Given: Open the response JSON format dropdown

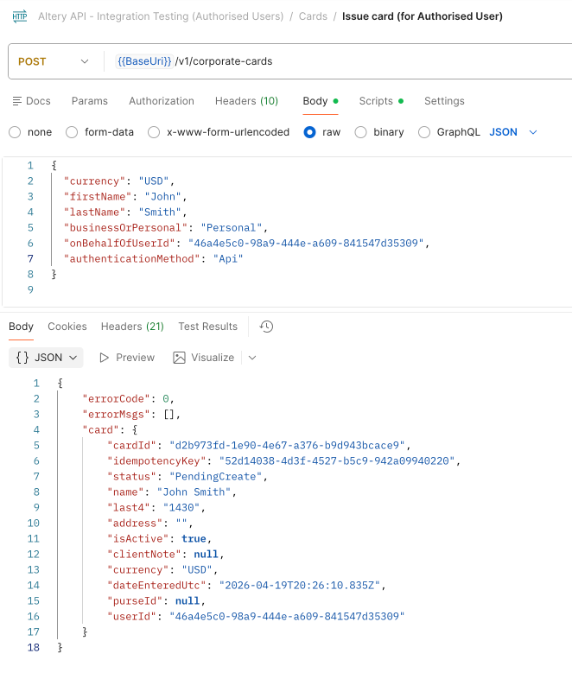Looking at the screenshot, I should (x=46, y=358).
